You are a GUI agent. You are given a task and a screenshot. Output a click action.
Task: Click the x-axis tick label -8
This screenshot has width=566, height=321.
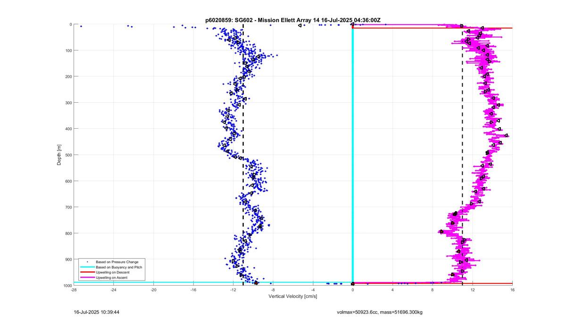point(273,290)
